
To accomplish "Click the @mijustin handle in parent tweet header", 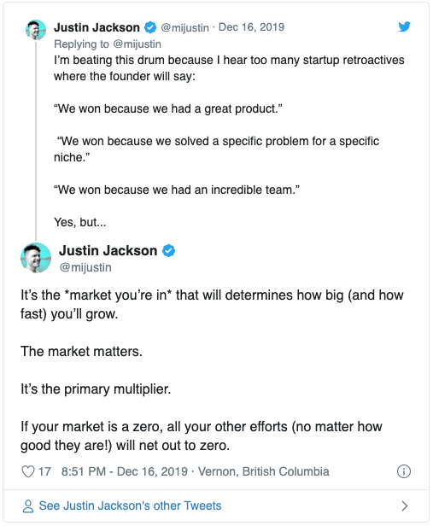I will [x=184, y=27].
